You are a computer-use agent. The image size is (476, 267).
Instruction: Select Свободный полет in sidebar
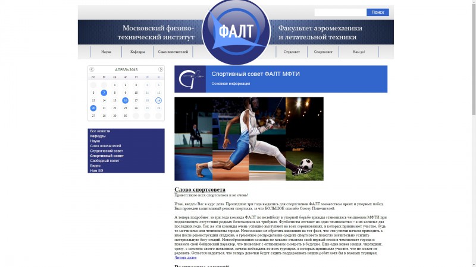pos(105,161)
